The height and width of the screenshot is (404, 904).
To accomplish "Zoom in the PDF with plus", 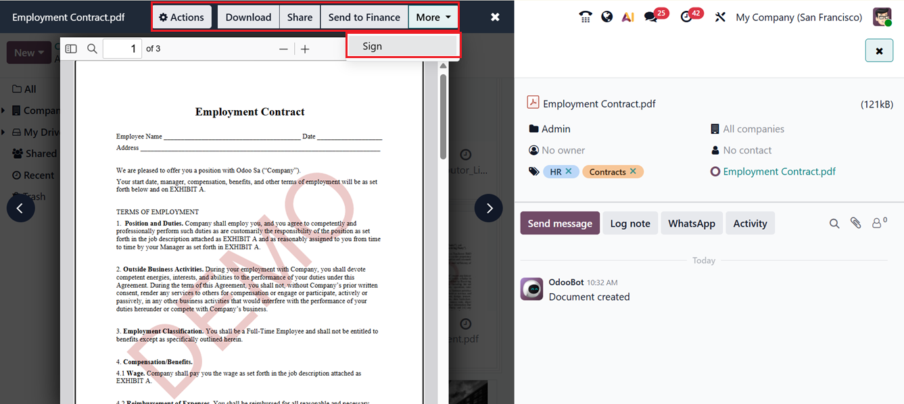I will [x=305, y=49].
